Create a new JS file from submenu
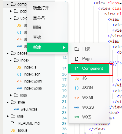 click(89, 78)
